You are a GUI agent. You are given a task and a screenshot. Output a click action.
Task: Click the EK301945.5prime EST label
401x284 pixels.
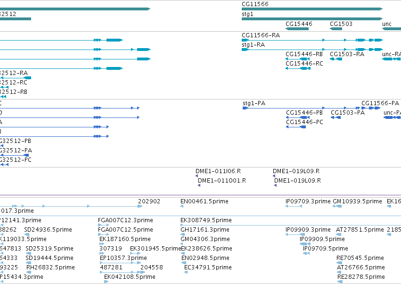[x=155, y=249]
